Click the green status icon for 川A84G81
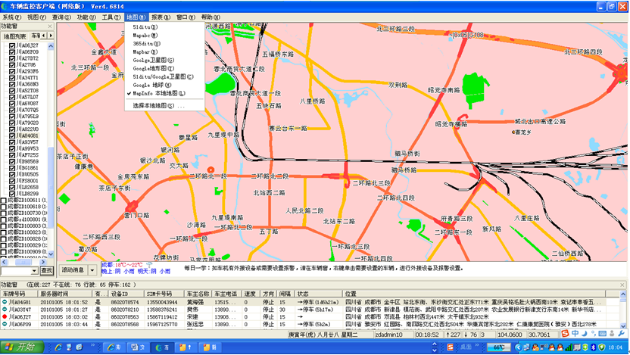The height and width of the screenshot is (355, 630). click(x=5, y=301)
